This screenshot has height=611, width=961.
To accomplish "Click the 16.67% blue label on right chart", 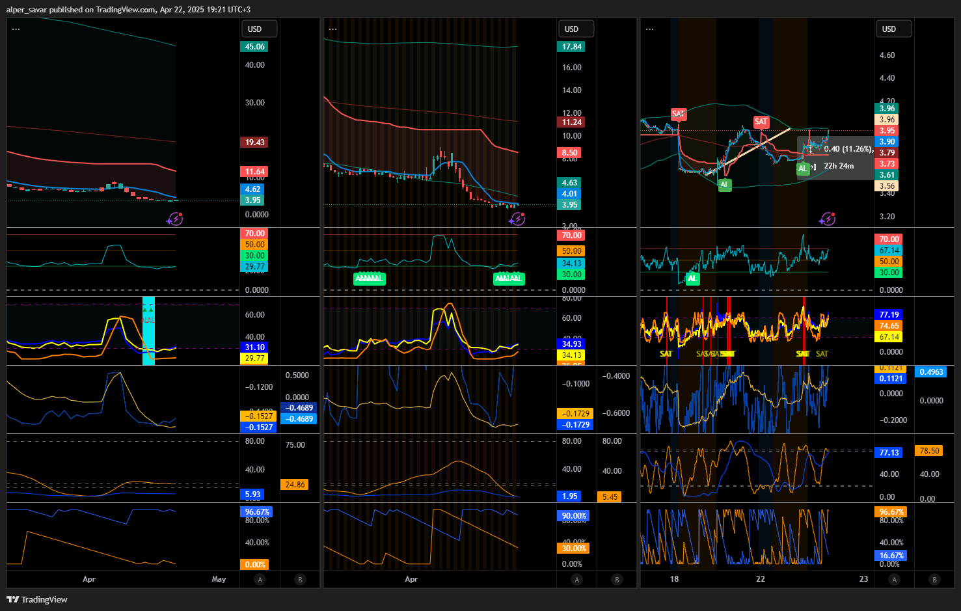I will pyautogui.click(x=891, y=556).
